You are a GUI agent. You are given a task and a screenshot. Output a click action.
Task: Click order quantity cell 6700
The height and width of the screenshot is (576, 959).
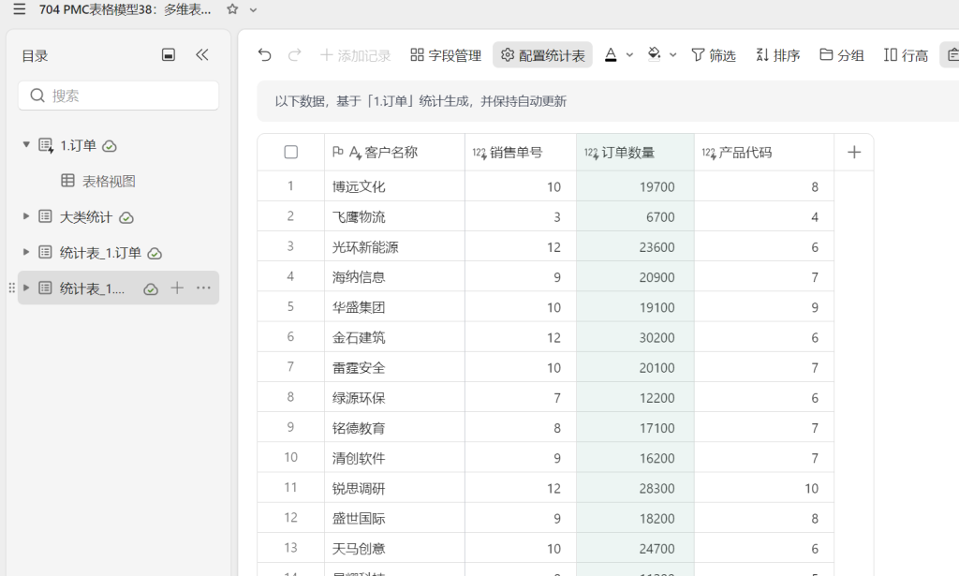point(635,216)
